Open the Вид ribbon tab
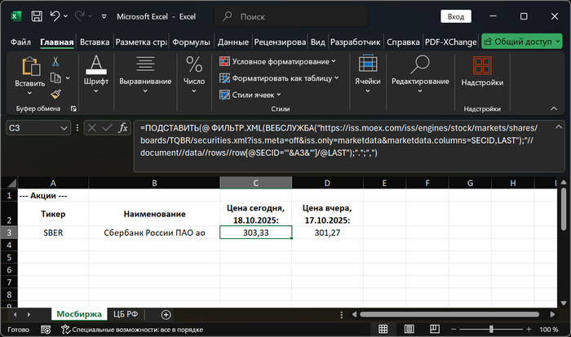Screen dimensions: 571x337 pyautogui.click(x=318, y=42)
